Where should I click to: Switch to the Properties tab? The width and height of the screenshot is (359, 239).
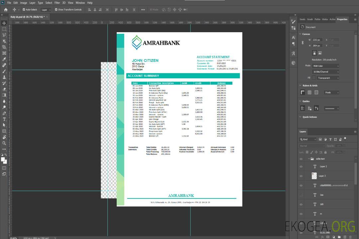tap(342, 19)
